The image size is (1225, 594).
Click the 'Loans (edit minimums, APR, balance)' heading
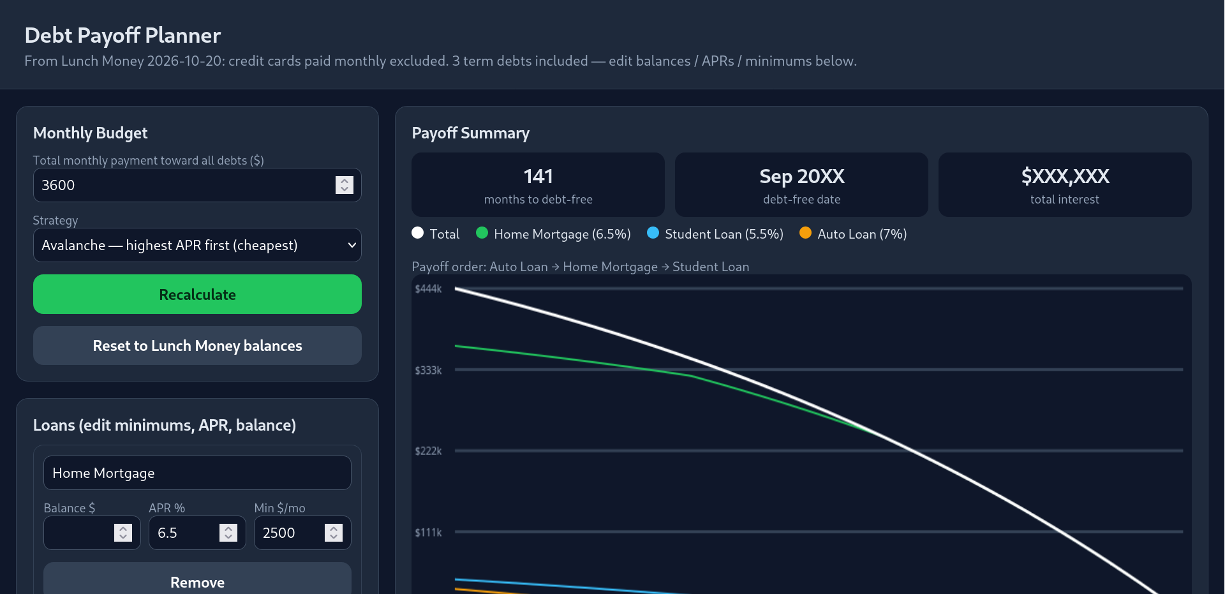tap(165, 426)
